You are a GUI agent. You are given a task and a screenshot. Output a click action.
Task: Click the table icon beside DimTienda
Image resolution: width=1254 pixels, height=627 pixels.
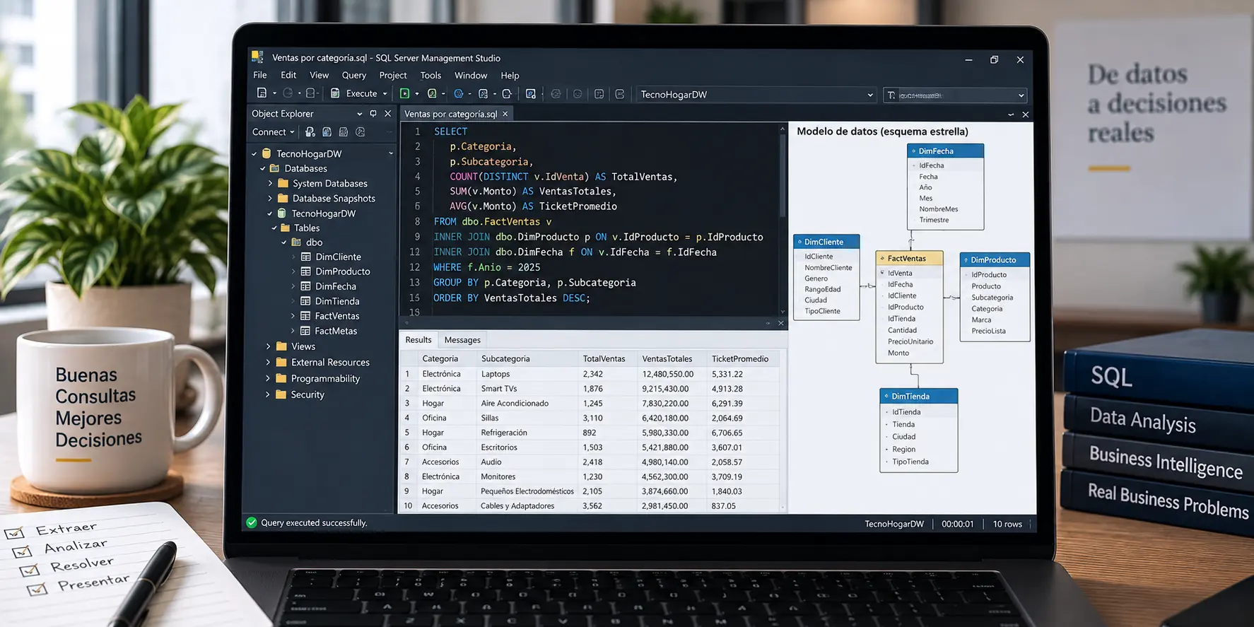[x=306, y=301]
